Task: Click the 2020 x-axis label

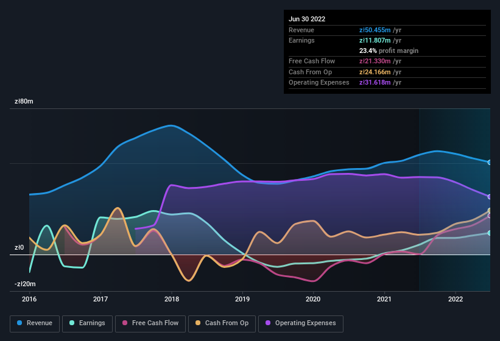Action: 313,299
